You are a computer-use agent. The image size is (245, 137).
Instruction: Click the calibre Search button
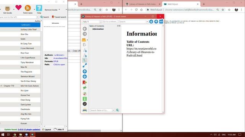tap(45, 17)
